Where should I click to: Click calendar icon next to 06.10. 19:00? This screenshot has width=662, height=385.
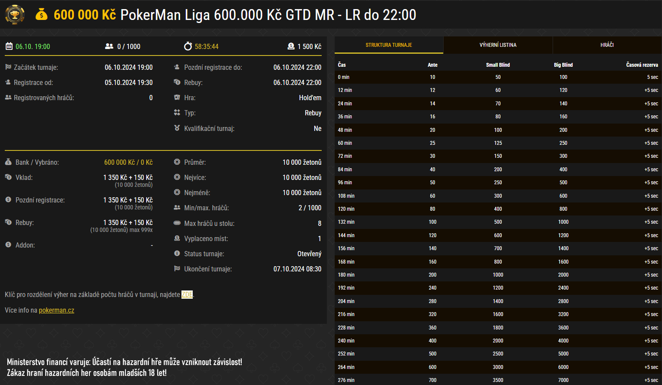pyautogui.click(x=9, y=46)
